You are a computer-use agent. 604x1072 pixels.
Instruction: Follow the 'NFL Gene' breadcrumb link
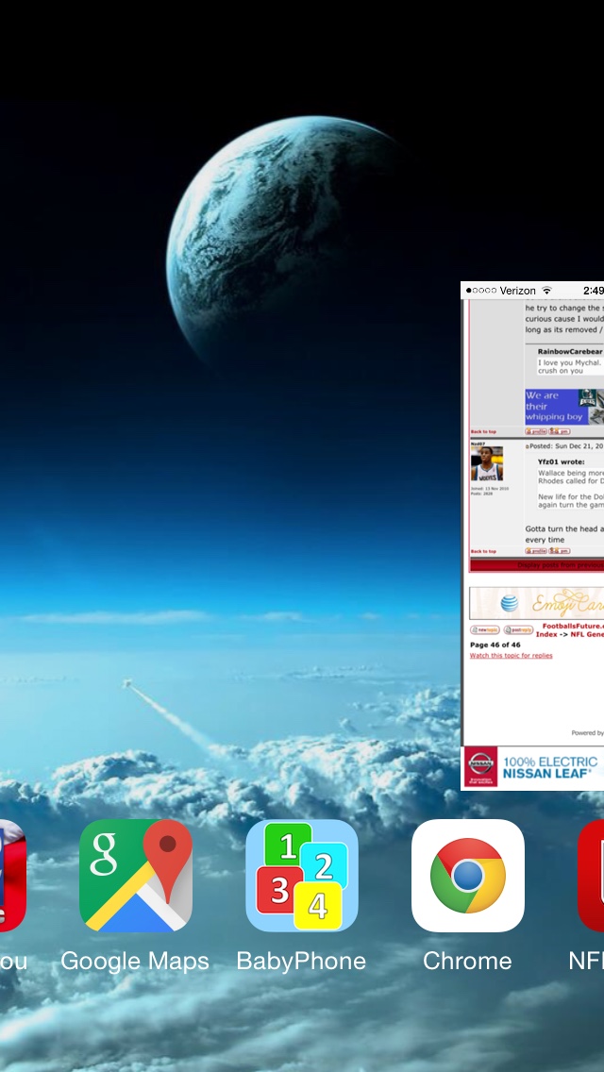click(x=587, y=634)
